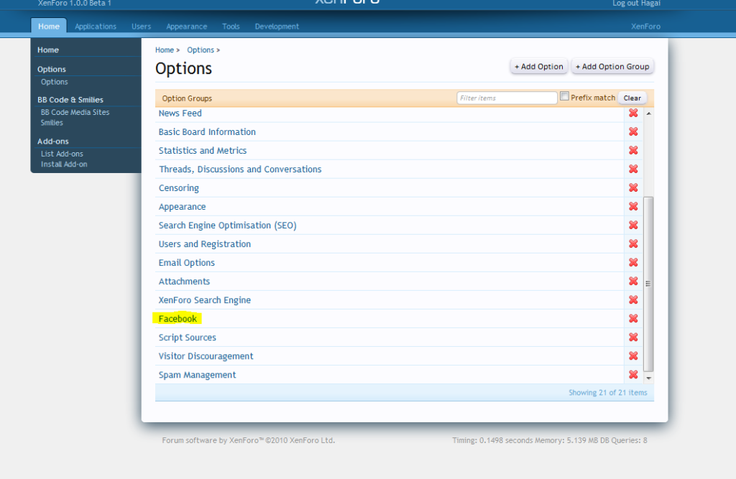
Task: Delete Threads, Discussions and Conversations group
Action: [633, 169]
